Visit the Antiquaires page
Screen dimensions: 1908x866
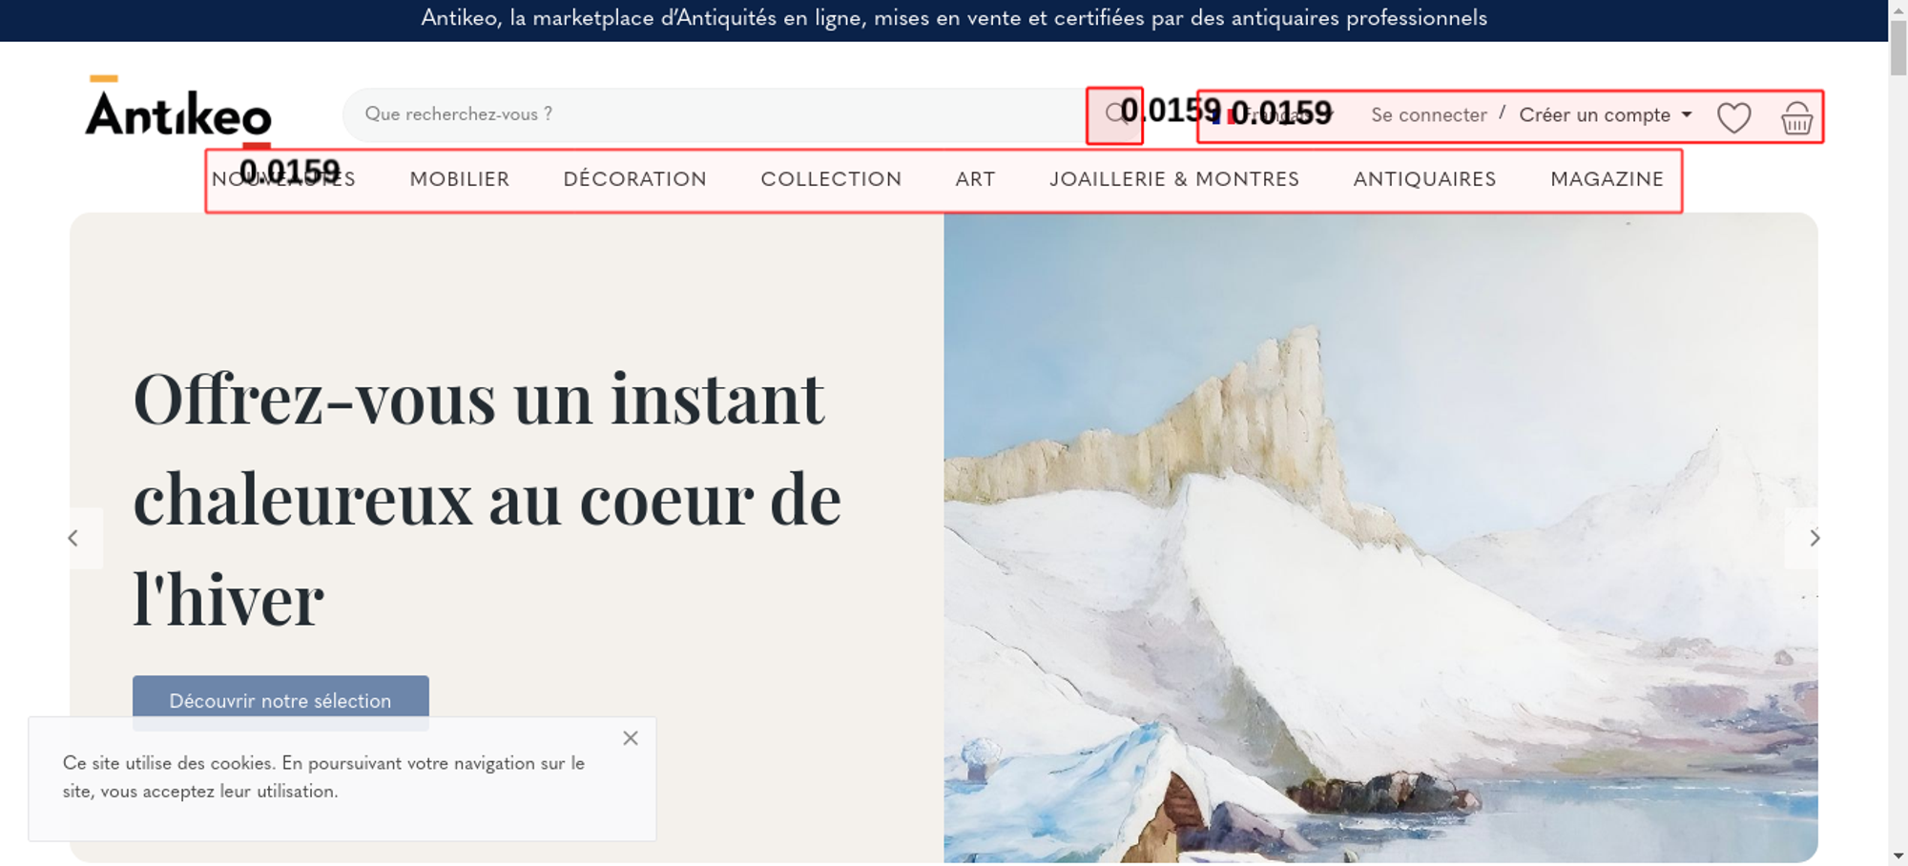click(1424, 179)
